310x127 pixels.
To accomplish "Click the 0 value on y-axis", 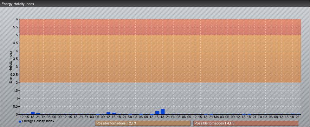I will [x=17, y=114].
